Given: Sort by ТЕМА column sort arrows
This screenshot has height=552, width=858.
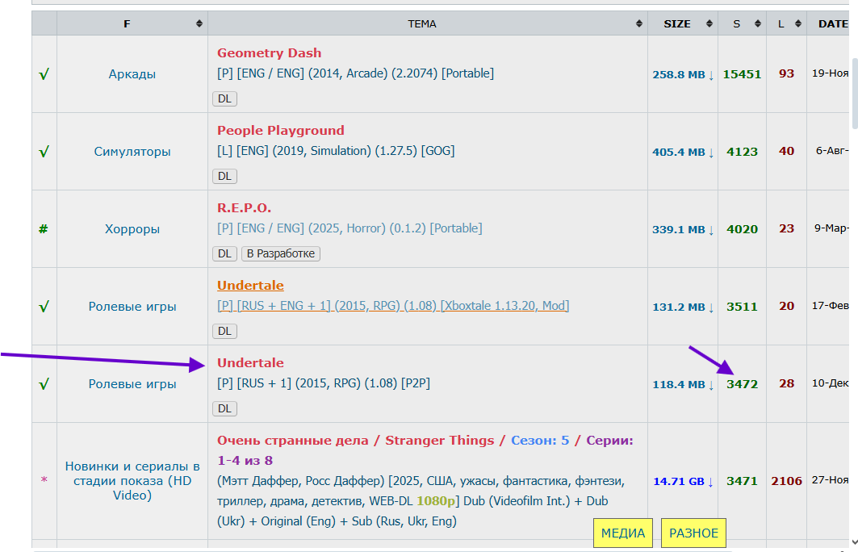Looking at the screenshot, I should [638, 23].
